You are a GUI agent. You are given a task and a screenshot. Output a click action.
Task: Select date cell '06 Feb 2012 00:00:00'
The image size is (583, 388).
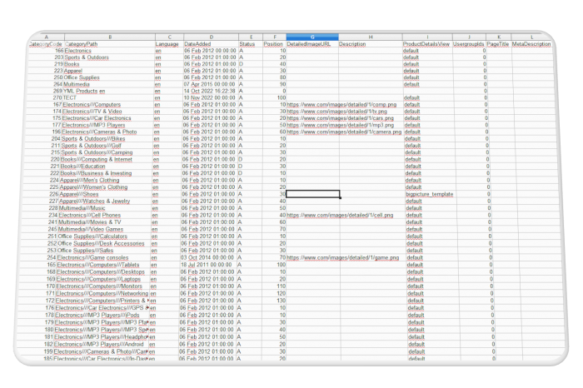(210, 51)
